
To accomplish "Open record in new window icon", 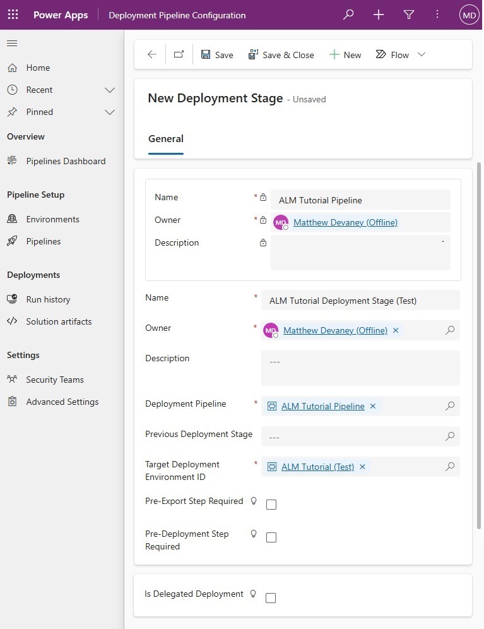I will [179, 54].
